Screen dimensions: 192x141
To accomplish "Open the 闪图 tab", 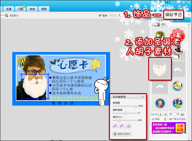I will tap(21, 9).
